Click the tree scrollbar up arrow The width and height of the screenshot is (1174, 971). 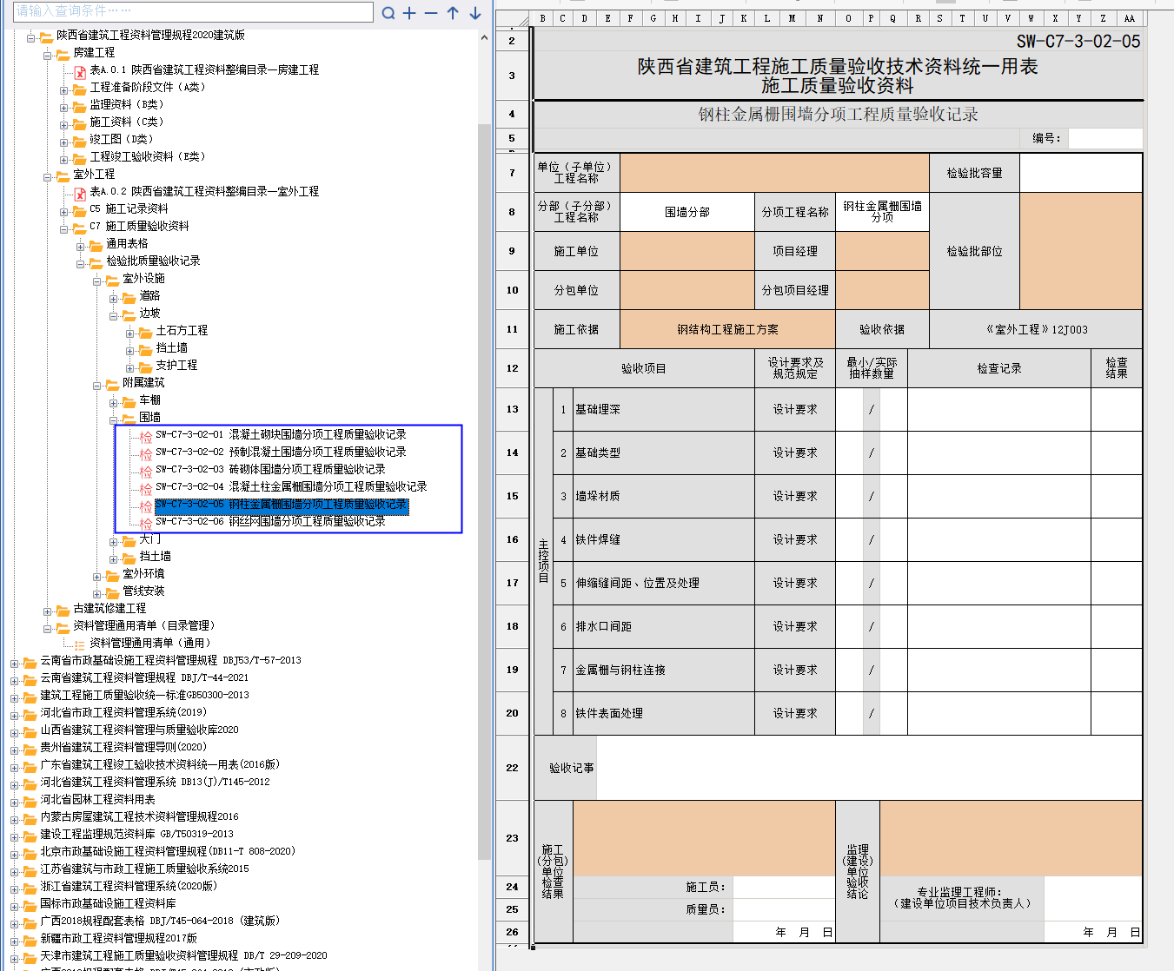pos(484,38)
